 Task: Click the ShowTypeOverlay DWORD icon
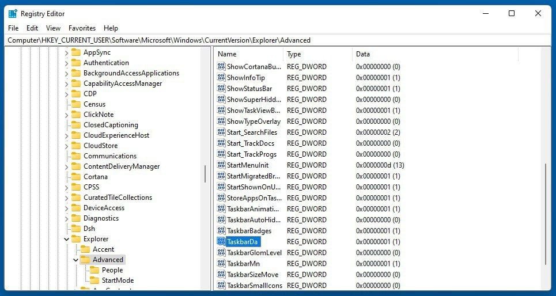[221, 122]
